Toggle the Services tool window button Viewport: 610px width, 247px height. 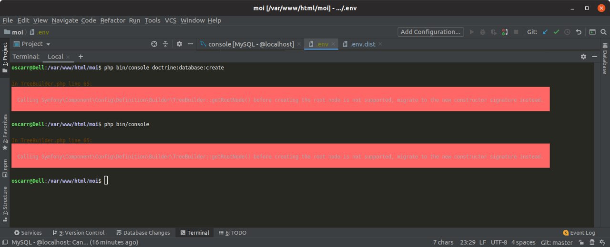point(28,233)
